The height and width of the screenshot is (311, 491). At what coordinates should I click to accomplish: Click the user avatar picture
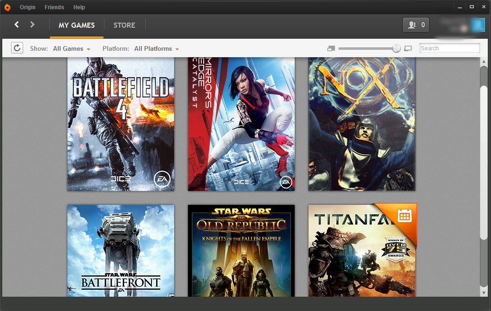(477, 25)
